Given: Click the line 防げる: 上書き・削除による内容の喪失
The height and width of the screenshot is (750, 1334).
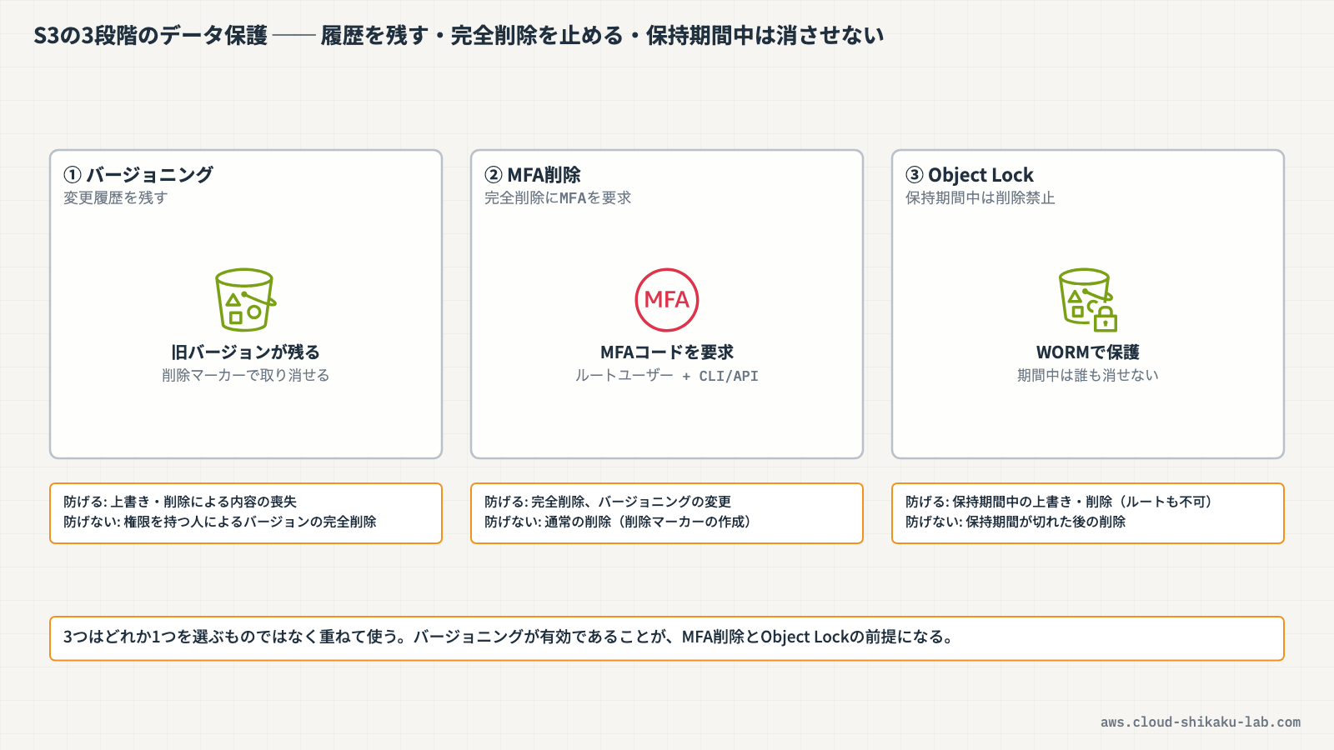Looking at the screenshot, I should pos(180,502).
